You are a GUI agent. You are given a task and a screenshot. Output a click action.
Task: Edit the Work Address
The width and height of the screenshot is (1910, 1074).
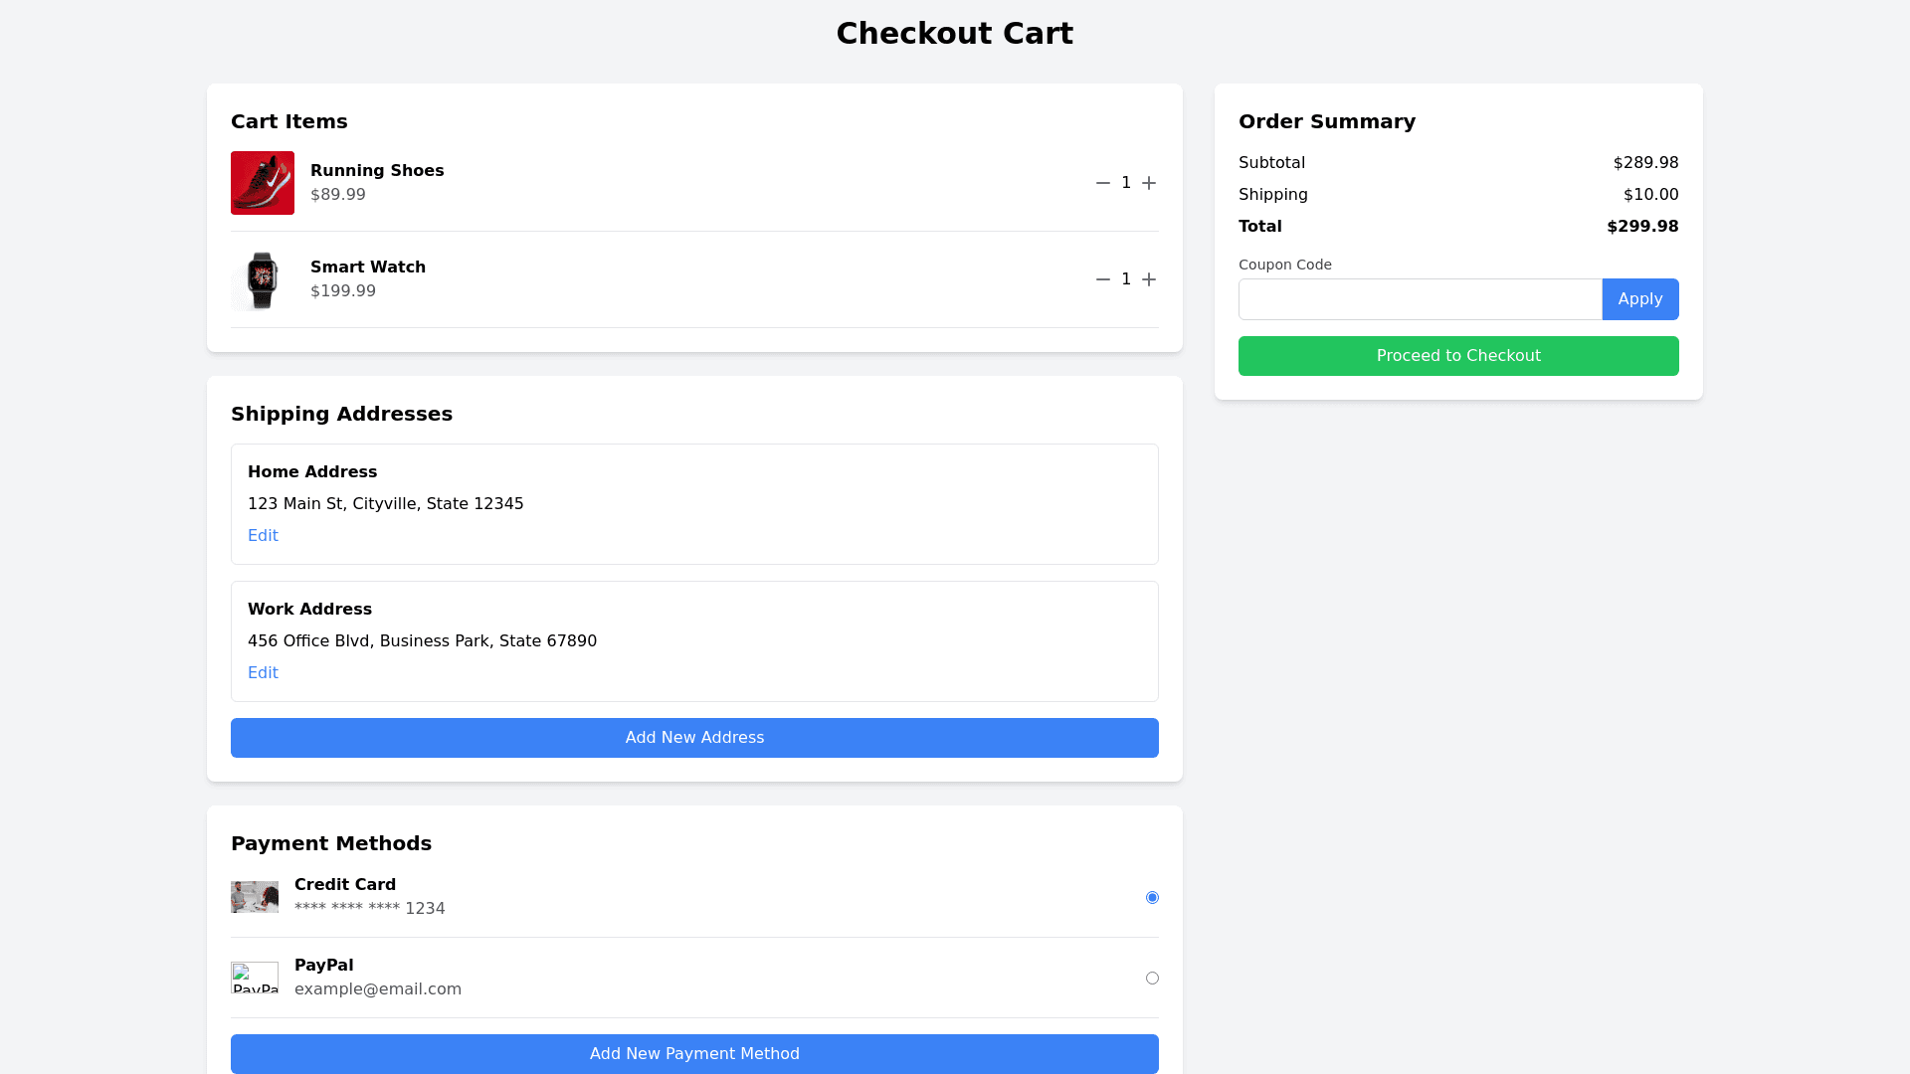pyautogui.click(x=263, y=672)
